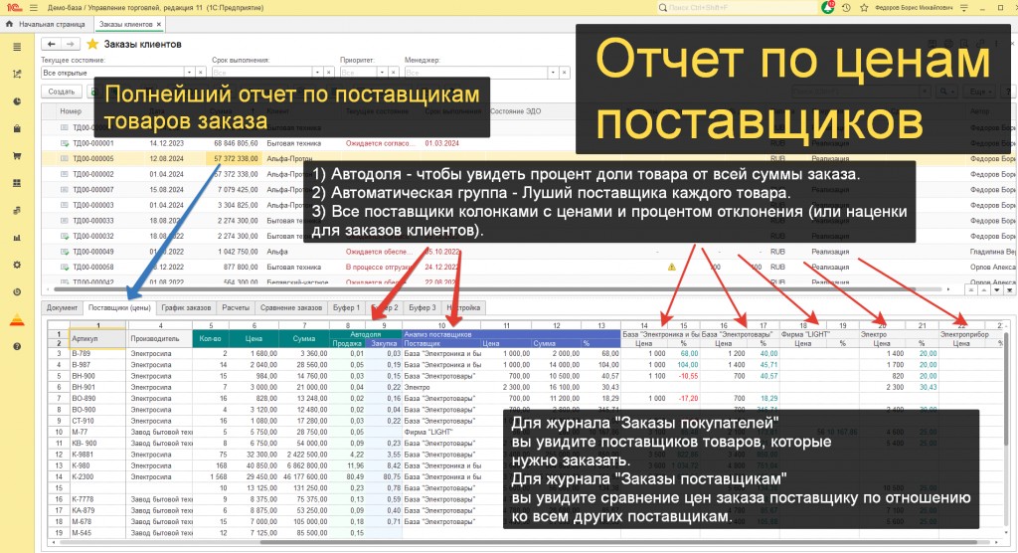
Task: Expand Срок выполнения dropdown
Action: coord(317,73)
